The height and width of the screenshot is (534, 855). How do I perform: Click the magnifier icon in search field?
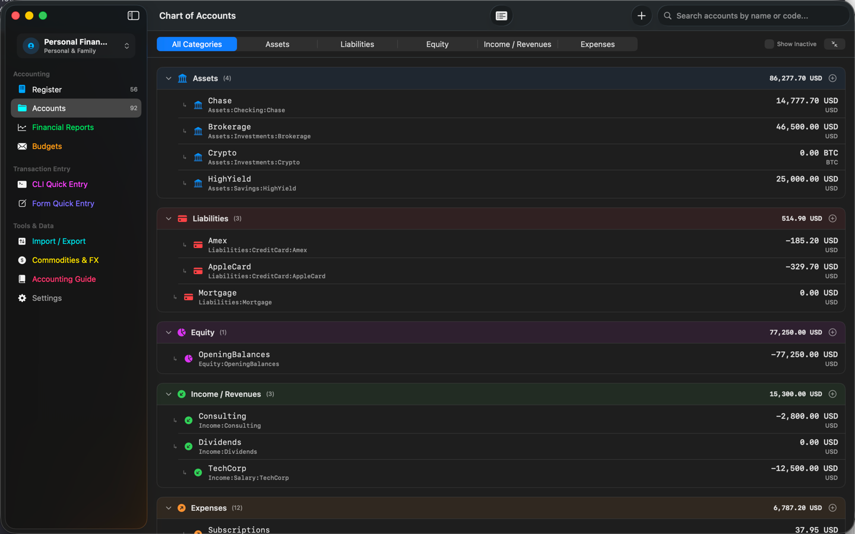pos(668,16)
